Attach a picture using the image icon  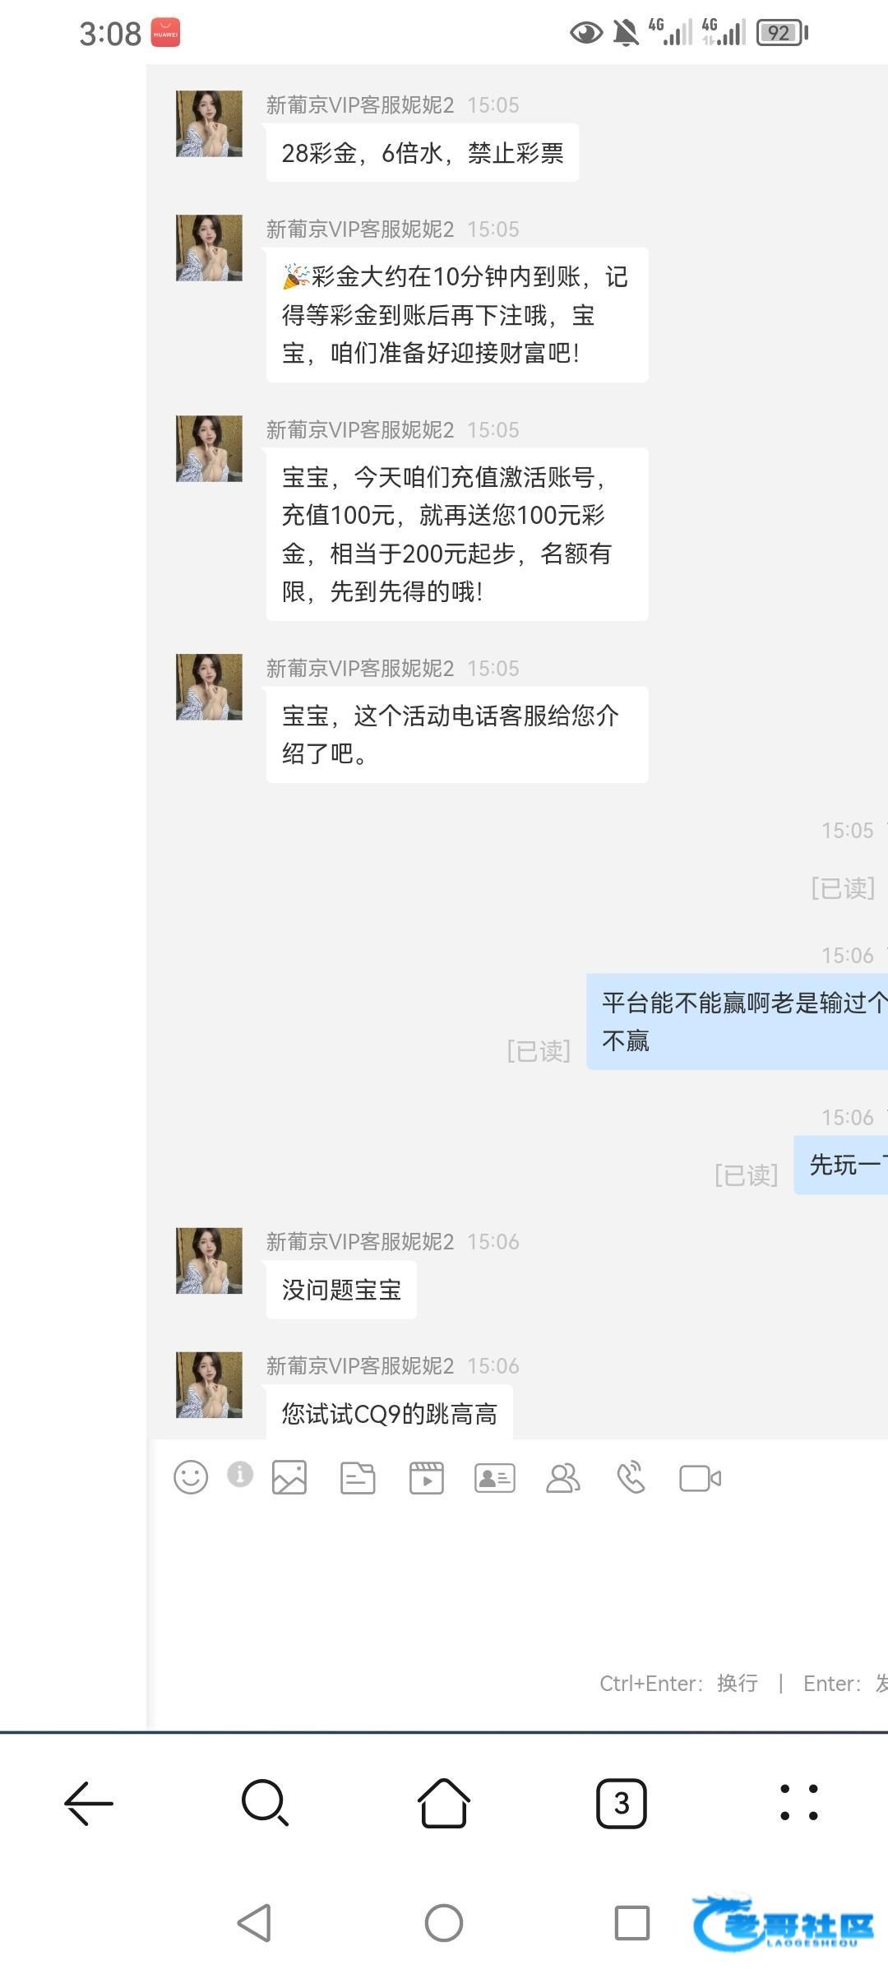pos(289,1477)
